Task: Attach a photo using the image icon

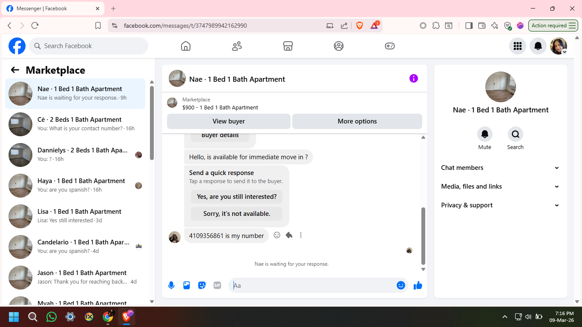Action: click(187, 285)
